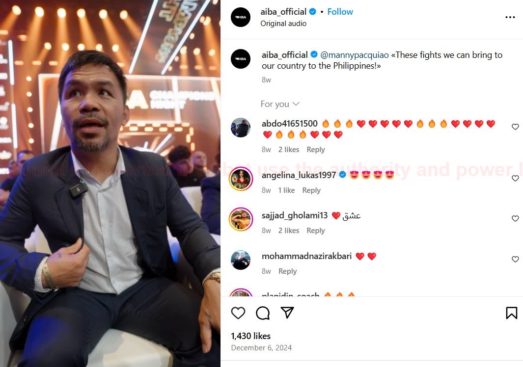
Task: Save post with bookmark icon
Action: tap(511, 313)
